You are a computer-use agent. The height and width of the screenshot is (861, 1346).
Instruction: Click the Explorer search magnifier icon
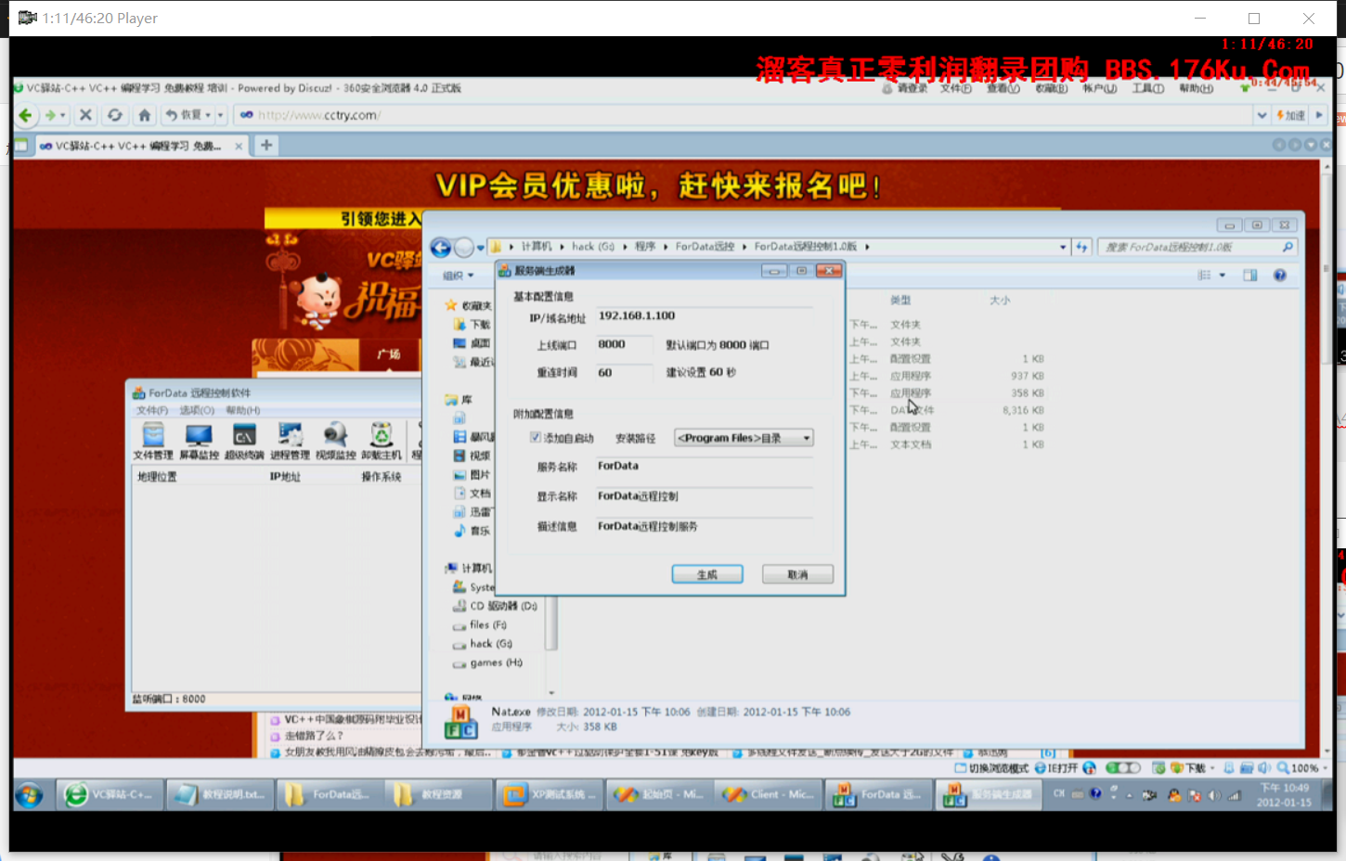[x=1288, y=247]
